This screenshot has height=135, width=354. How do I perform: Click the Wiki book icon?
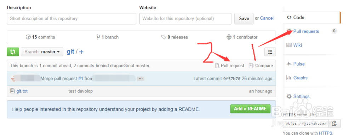pyautogui.click(x=289, y=45)
